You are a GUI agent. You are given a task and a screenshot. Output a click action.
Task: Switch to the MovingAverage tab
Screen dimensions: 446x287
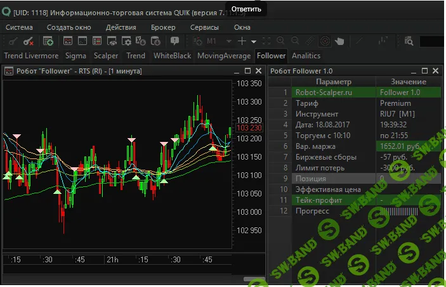point(224,56)
